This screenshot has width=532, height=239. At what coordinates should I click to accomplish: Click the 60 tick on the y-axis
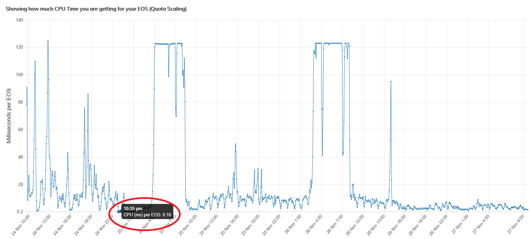(20, 130)
